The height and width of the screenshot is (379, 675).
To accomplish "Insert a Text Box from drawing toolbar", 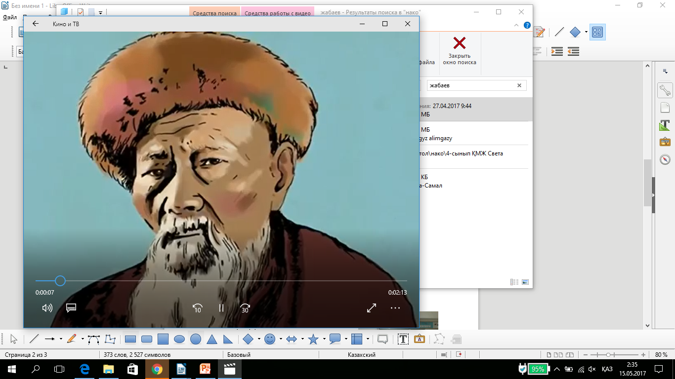I will click(x=403, y=339).
